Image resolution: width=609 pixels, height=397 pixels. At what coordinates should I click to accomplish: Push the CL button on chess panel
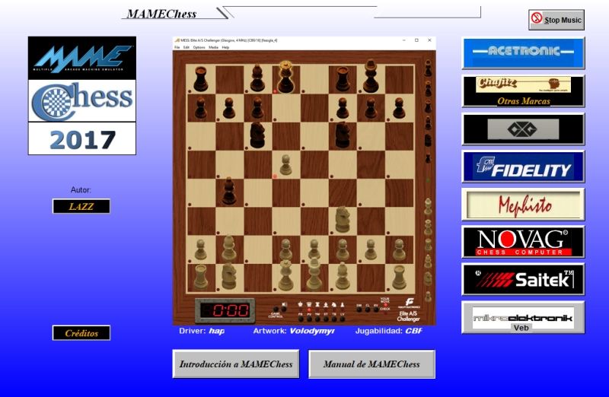tap(368, 310)
